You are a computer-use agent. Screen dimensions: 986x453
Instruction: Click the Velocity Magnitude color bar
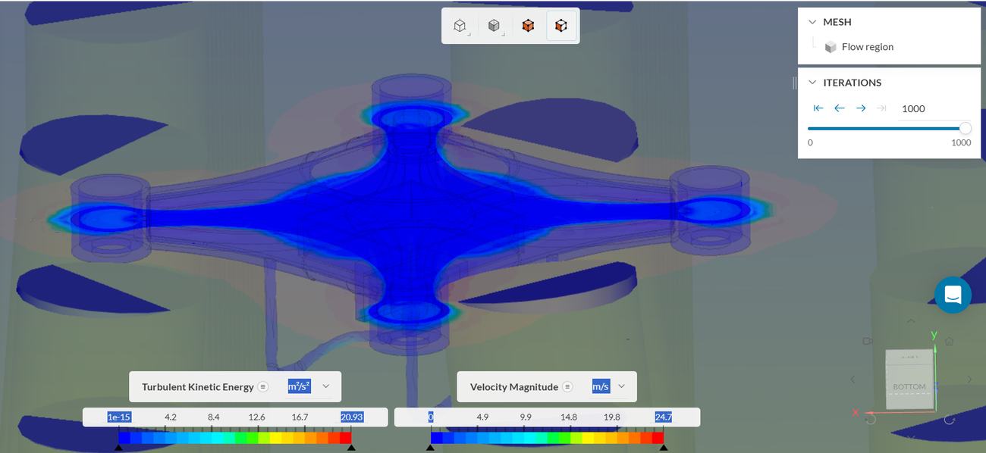tap(547, 438)
